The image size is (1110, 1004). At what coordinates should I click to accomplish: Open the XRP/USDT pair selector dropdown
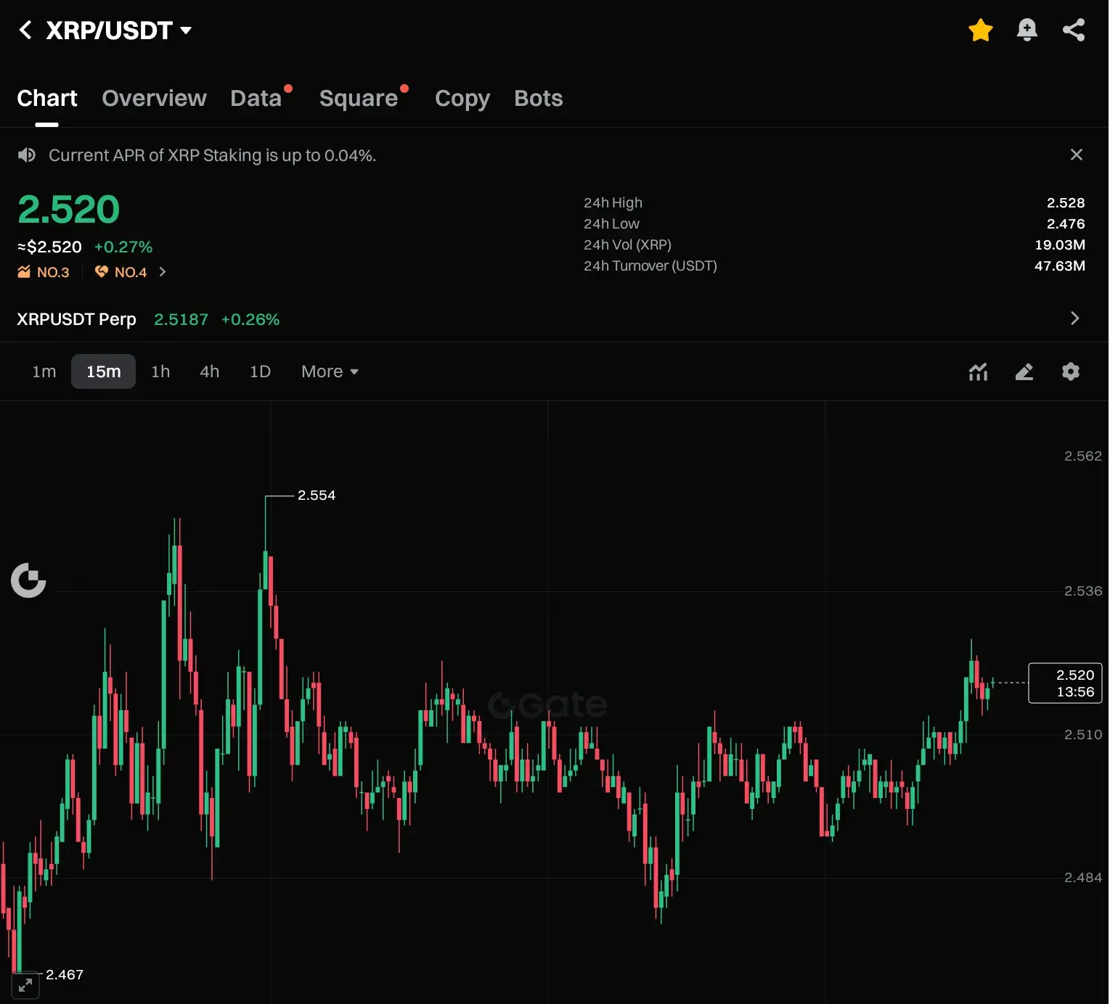click(x=119, y=30)
